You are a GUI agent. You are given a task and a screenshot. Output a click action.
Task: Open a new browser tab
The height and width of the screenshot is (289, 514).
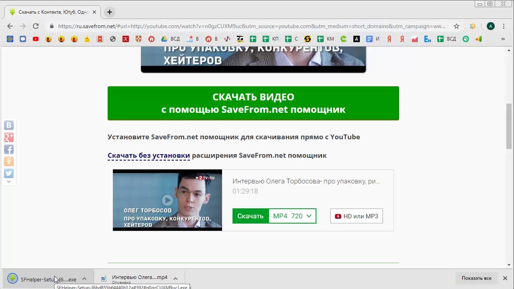click(109, 12)
